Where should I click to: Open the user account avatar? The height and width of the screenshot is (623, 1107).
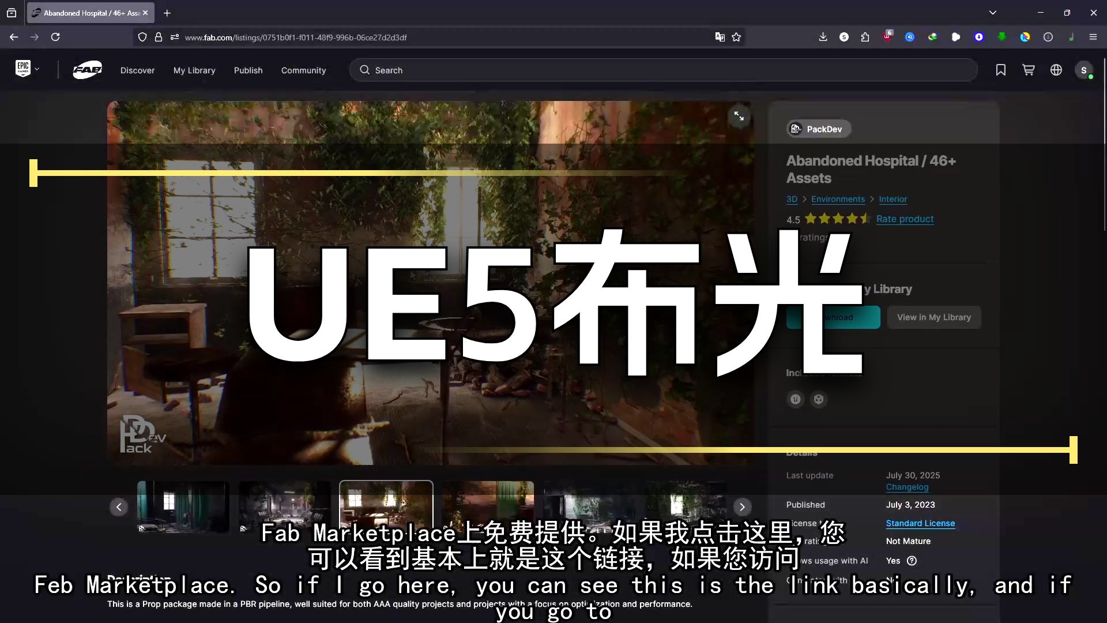1084,70
